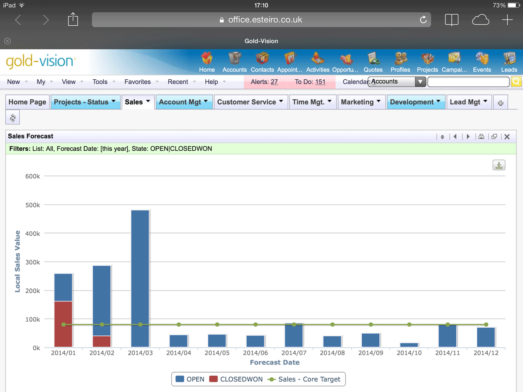This screenshot has width=523, height=392.
Task: Click the search text input field
Action: (x=468, y=82)
